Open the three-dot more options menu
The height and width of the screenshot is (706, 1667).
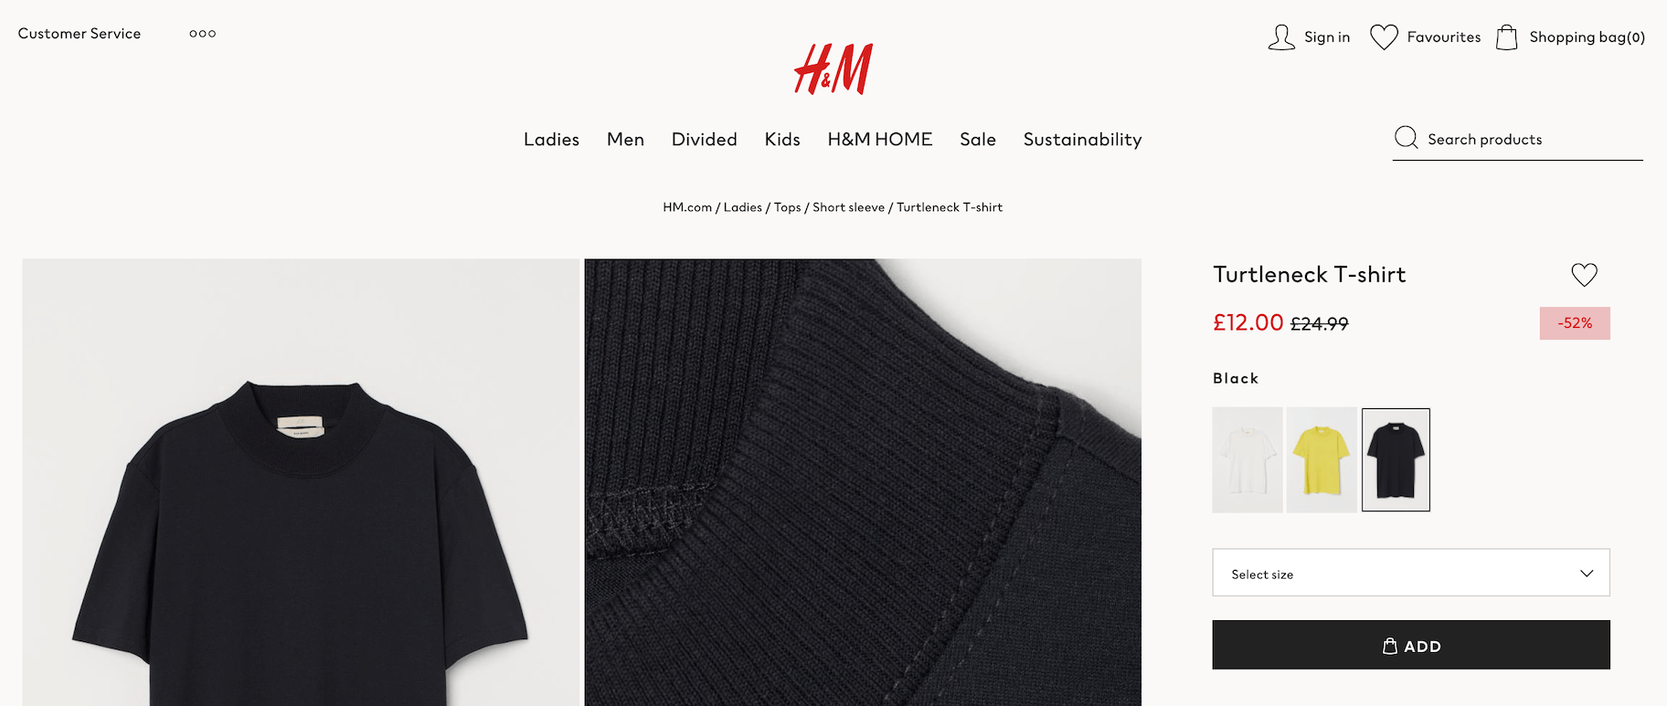(203, 34)
